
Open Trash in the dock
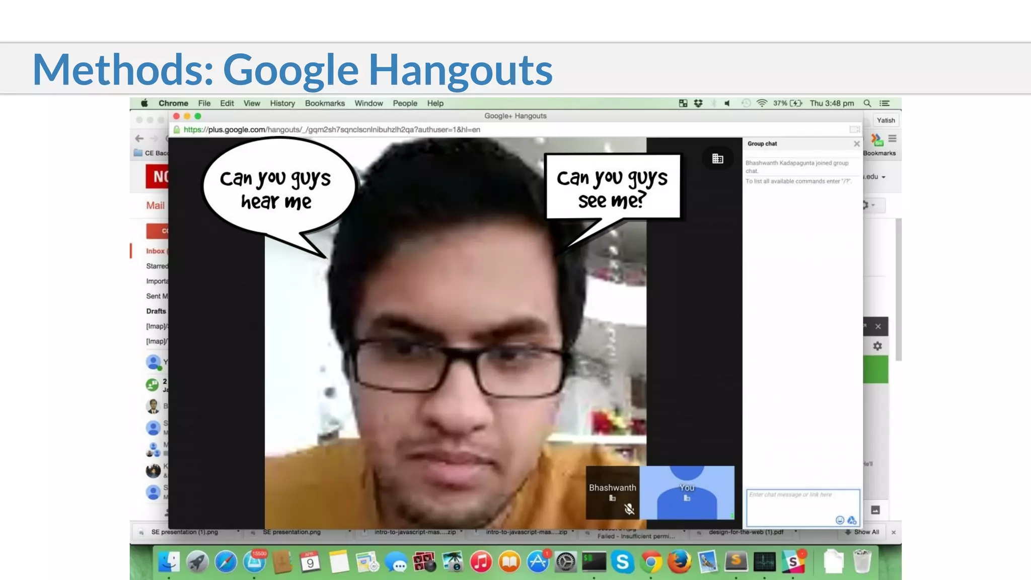[862, 562]
